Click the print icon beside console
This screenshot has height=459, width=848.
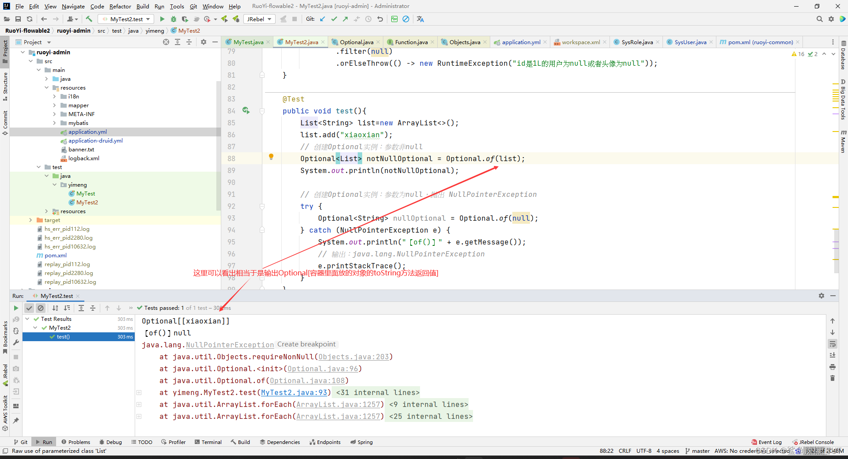tap(833, 367)
